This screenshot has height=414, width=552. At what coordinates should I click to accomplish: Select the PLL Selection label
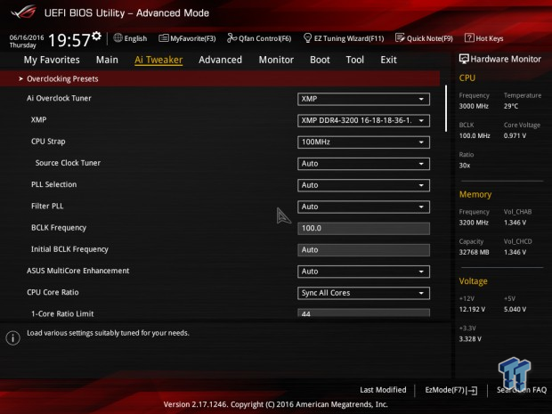(x=53, y=184)
